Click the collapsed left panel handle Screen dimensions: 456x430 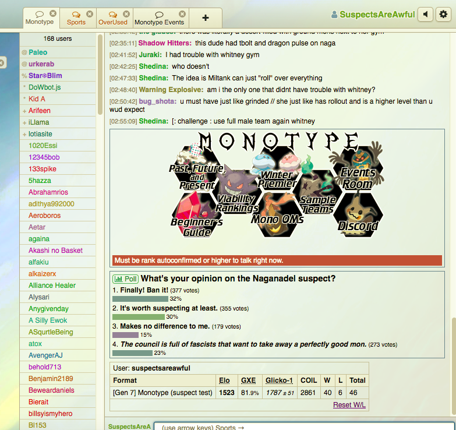point(2,62)
